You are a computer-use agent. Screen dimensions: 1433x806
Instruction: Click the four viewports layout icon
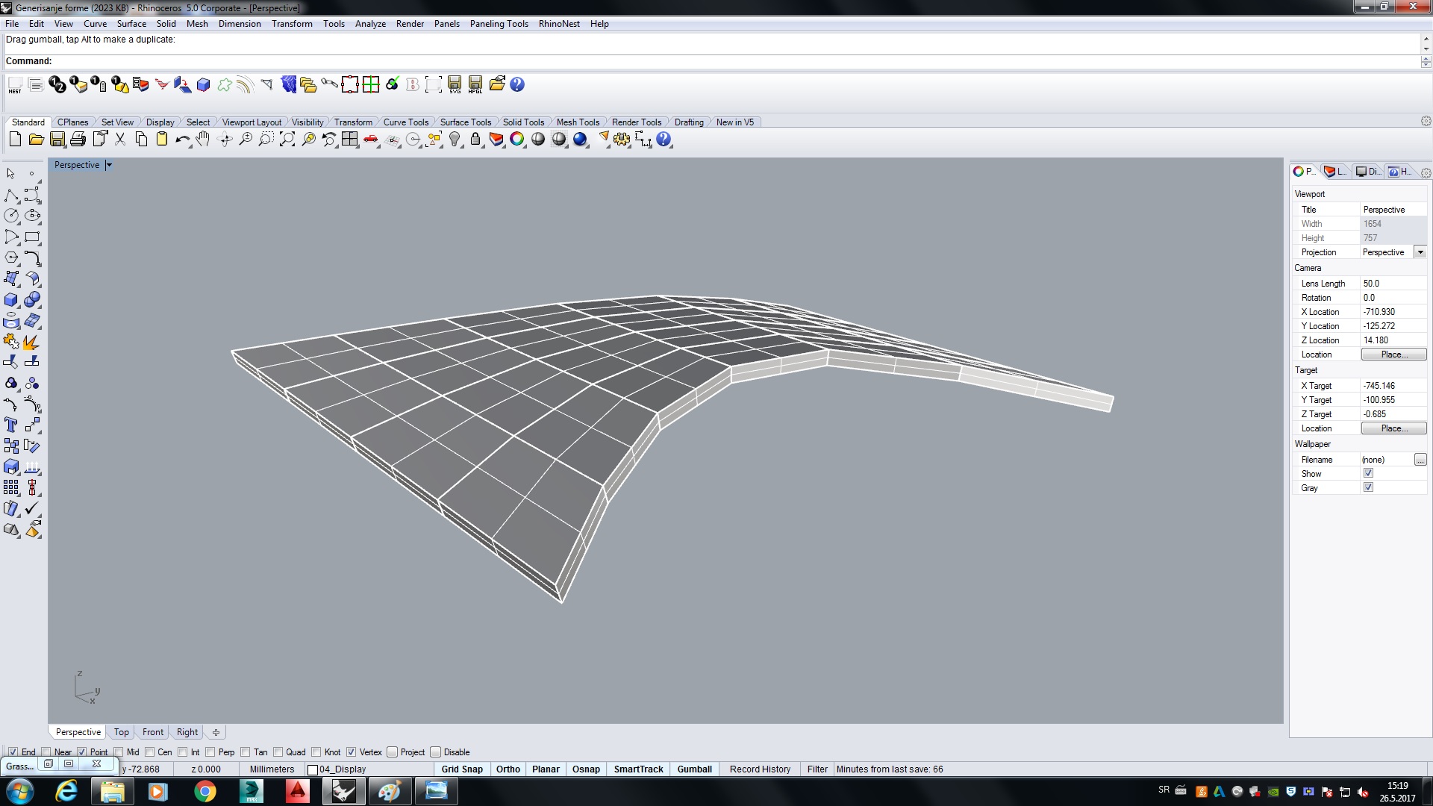[x=350, y=140]
